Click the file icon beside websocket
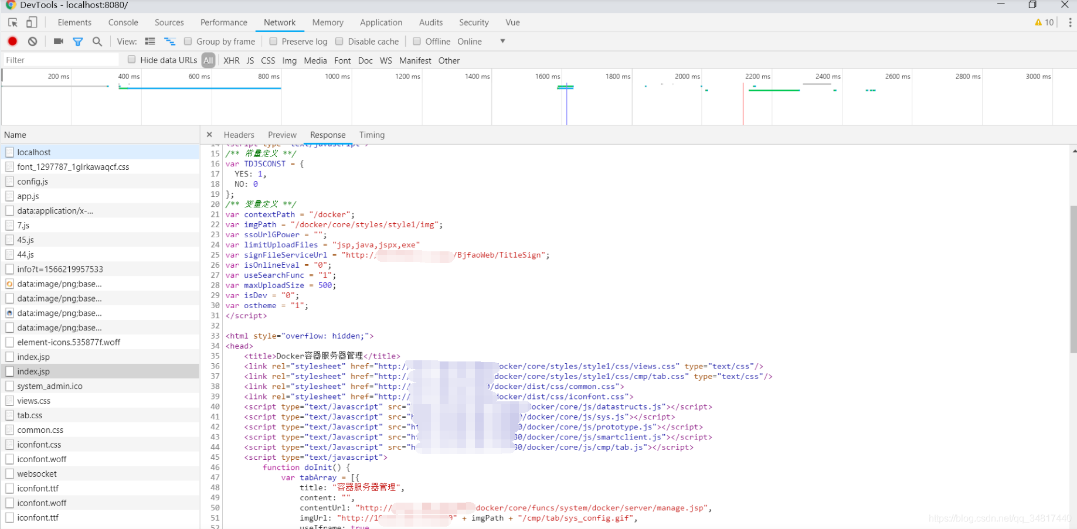The width and height of the screenshot is (1077, 529). pos(9,473)
